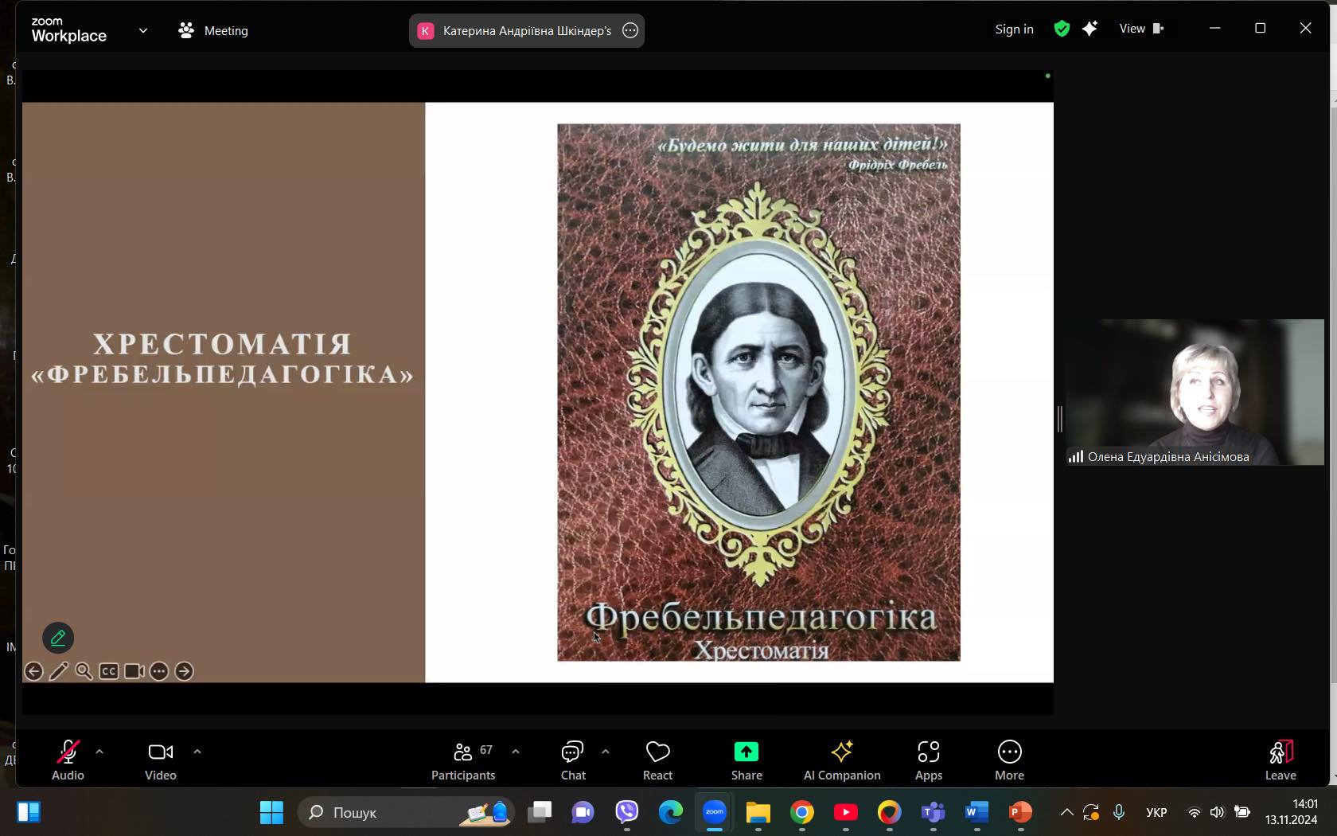The image size is (1337, 836).
Task: Click the panel divider handle beside video
Action: 1059,420
